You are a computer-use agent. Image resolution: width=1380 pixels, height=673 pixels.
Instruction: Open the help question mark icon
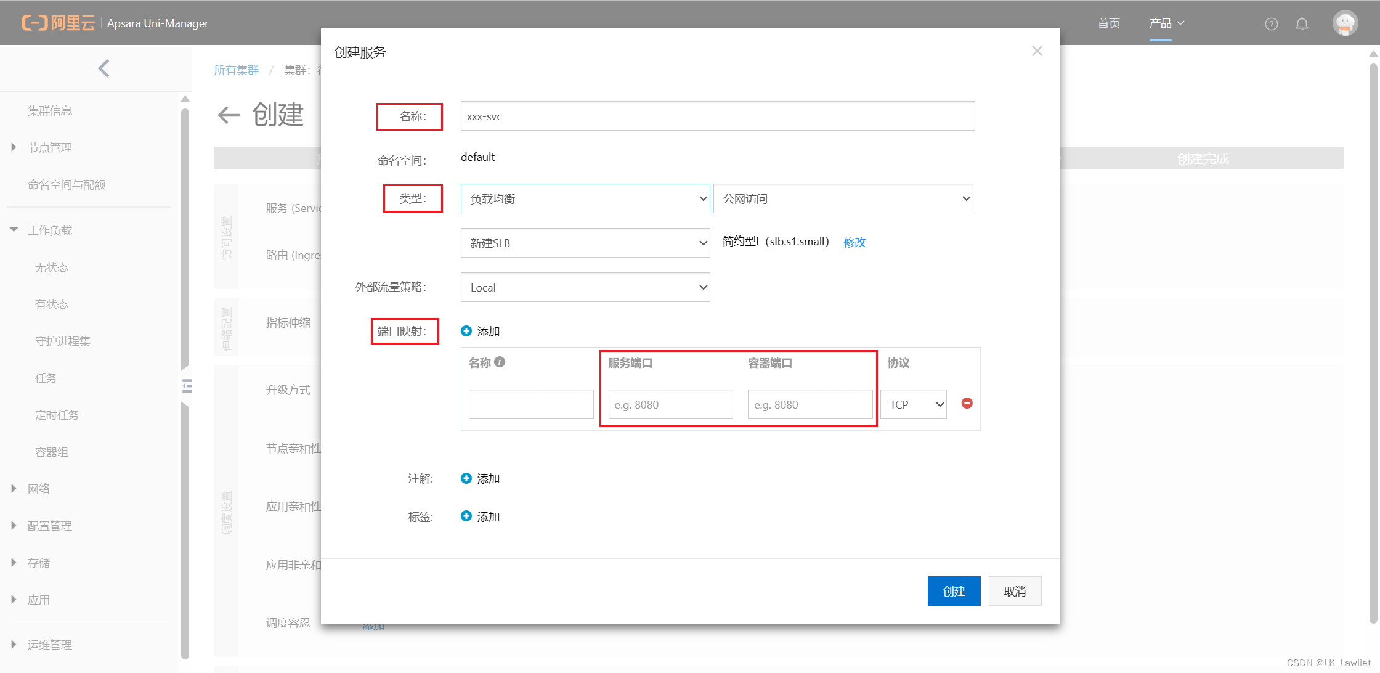pyautogui.click(x=1271, y=24)
